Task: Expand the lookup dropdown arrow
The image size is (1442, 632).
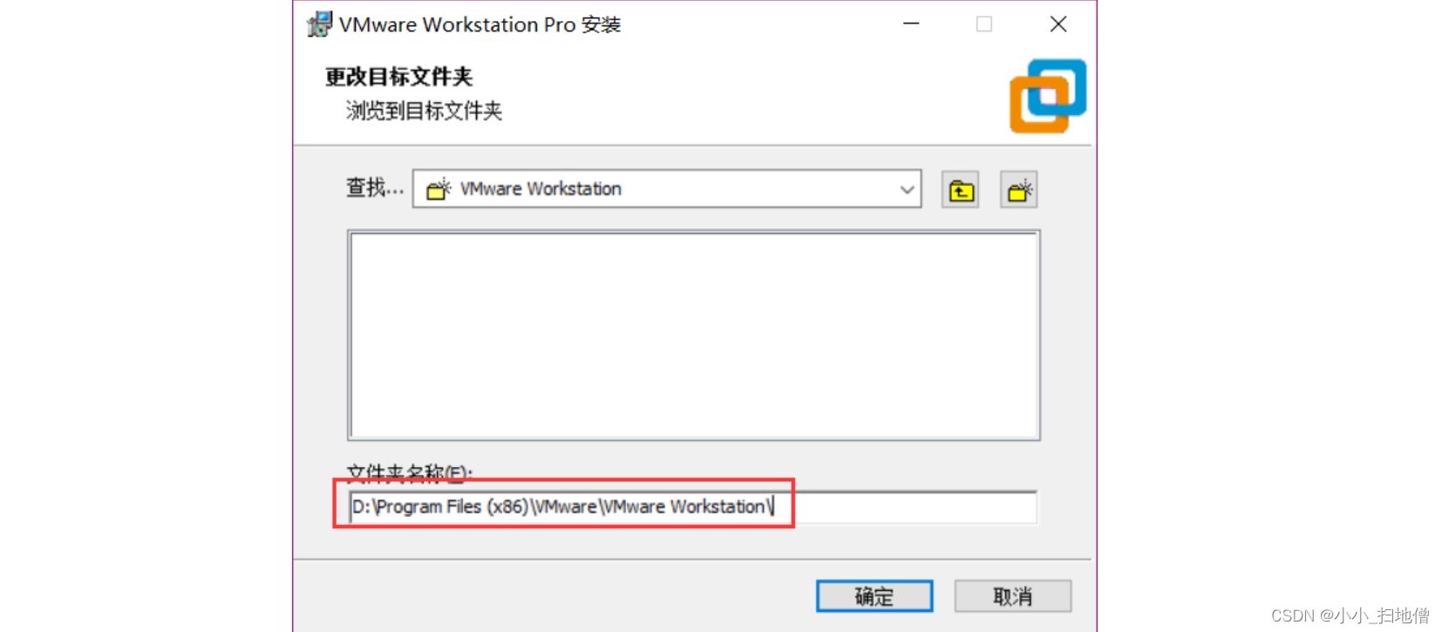Action: click(907, 189)
